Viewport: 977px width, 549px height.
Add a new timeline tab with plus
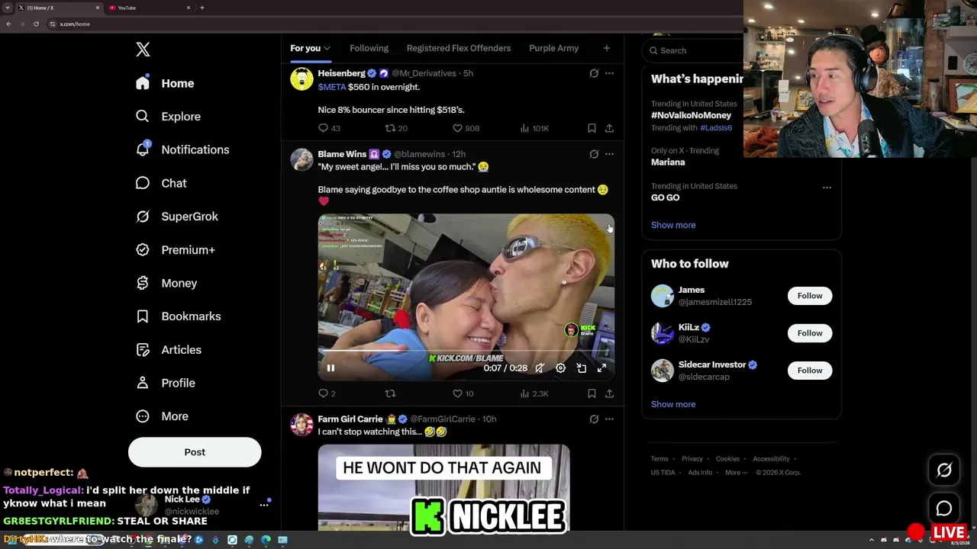(606, 48)
